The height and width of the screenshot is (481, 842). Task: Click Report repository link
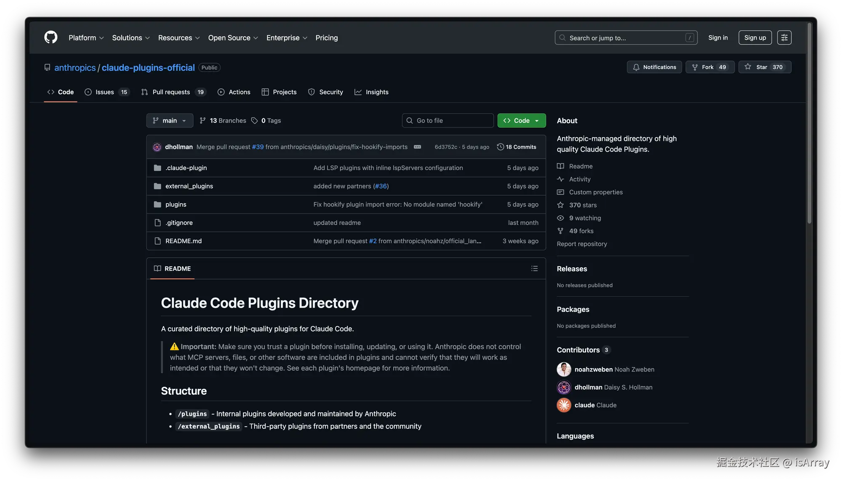(582, 244)
